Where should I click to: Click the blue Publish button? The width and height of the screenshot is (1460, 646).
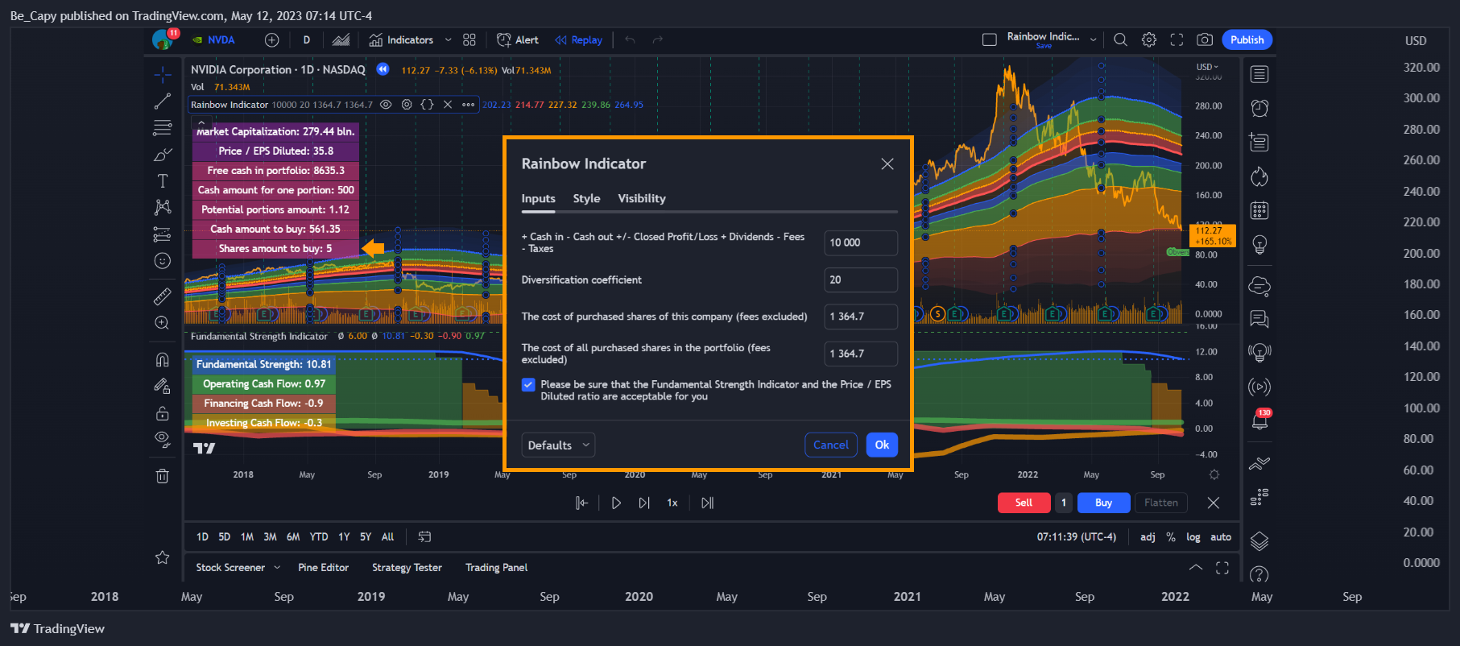click(1247, 40)
